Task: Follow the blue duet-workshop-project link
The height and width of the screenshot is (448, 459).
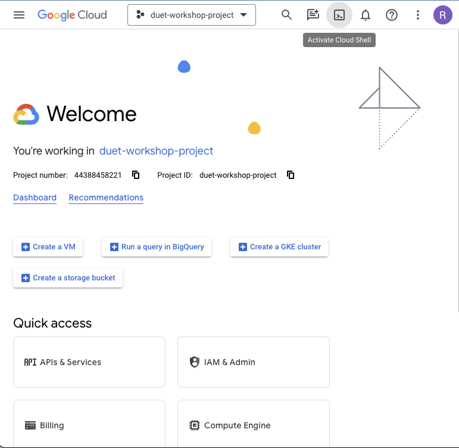Action: [x=156, y=151]
